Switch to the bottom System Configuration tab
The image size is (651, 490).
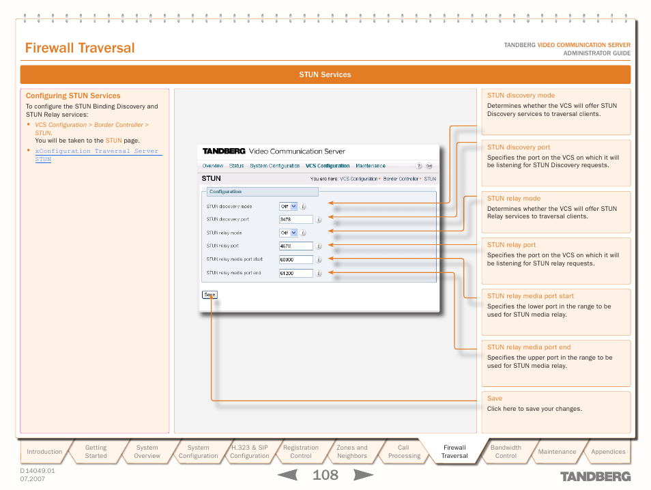point(198,451)
